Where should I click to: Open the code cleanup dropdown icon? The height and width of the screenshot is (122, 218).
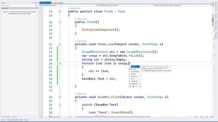pyautogui.click(x=71, y=117)
